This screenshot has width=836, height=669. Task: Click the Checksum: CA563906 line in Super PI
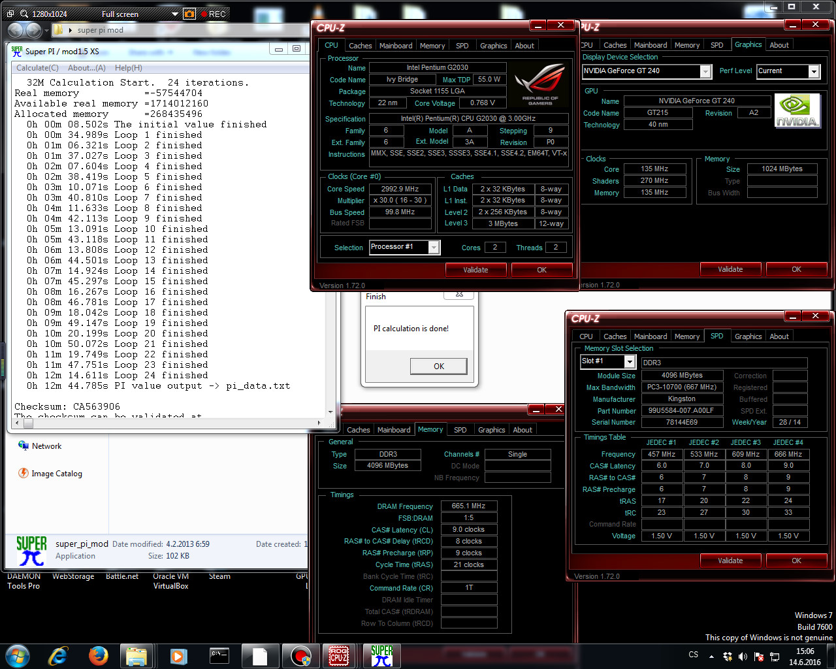67,406
